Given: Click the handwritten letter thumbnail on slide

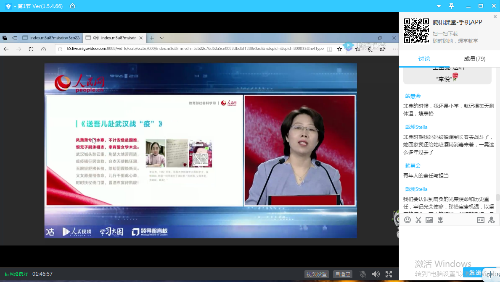Looking at the screenshot, I should (x=177, y=153).
